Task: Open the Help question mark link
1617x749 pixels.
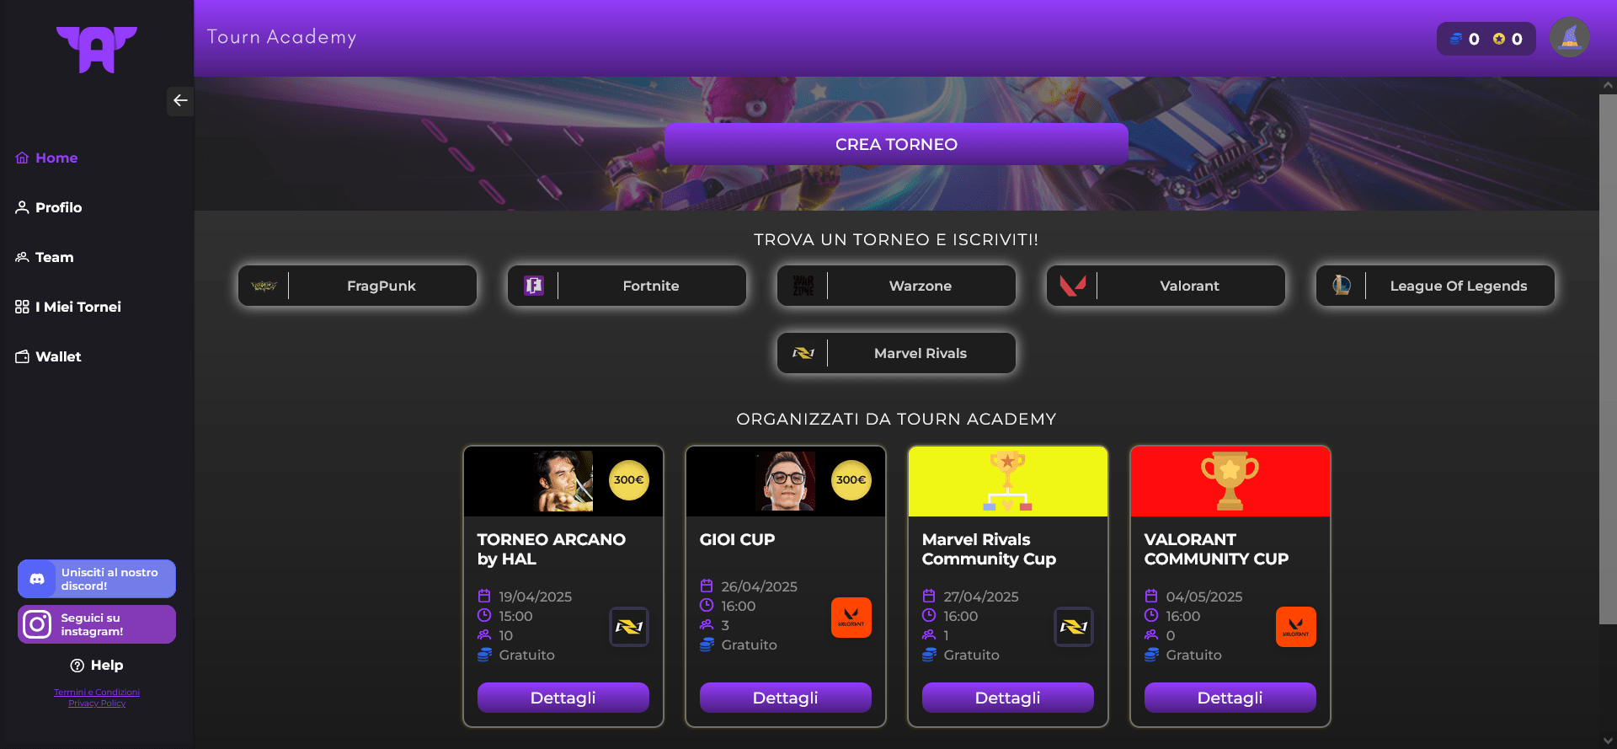Action: [x=97, y=666]
